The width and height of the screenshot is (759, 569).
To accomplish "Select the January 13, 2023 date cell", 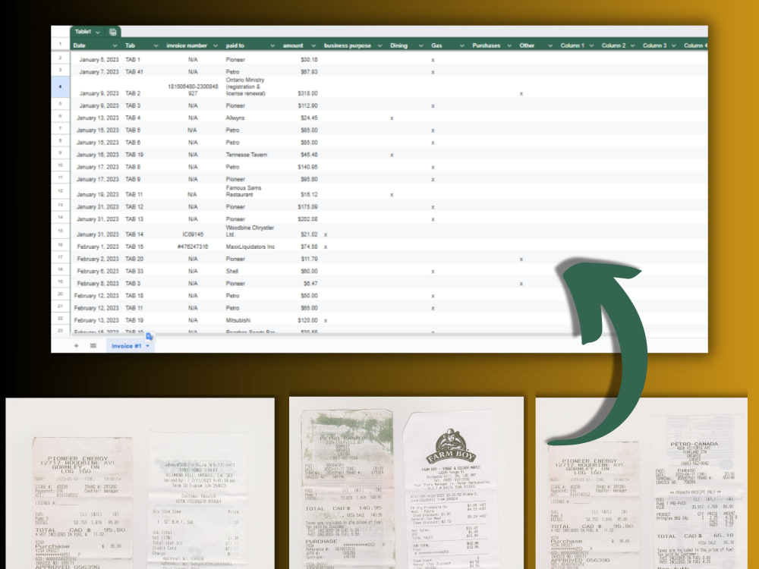I will click(97, 118).
